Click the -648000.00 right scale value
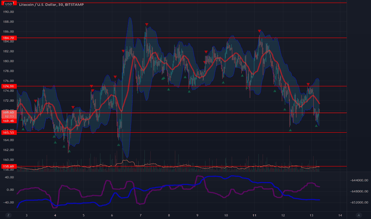 click(359, 191)
